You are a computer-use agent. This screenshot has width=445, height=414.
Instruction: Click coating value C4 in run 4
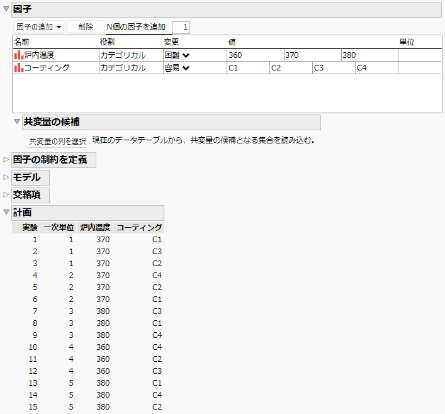tap(157, 276)
